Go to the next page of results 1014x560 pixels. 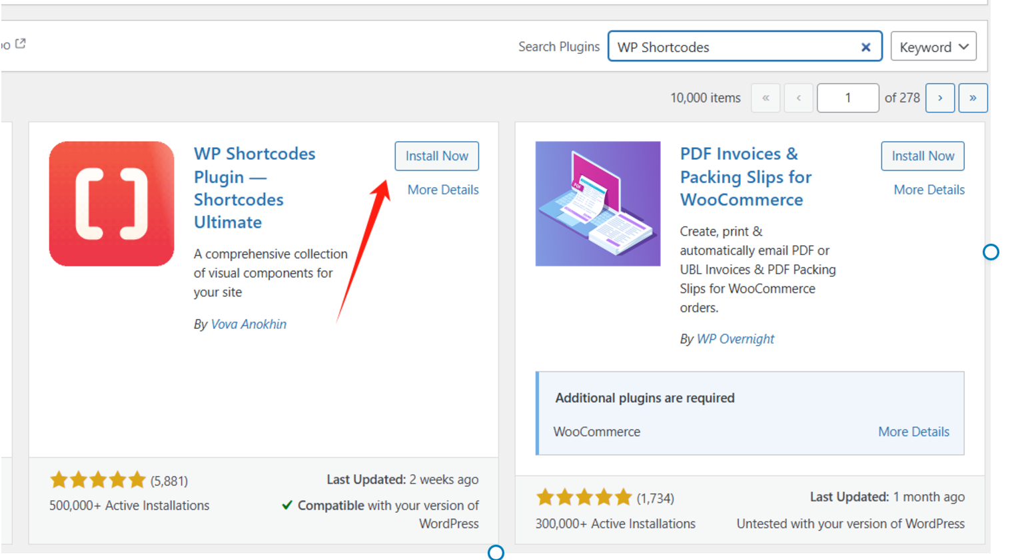tap(939, 98)
